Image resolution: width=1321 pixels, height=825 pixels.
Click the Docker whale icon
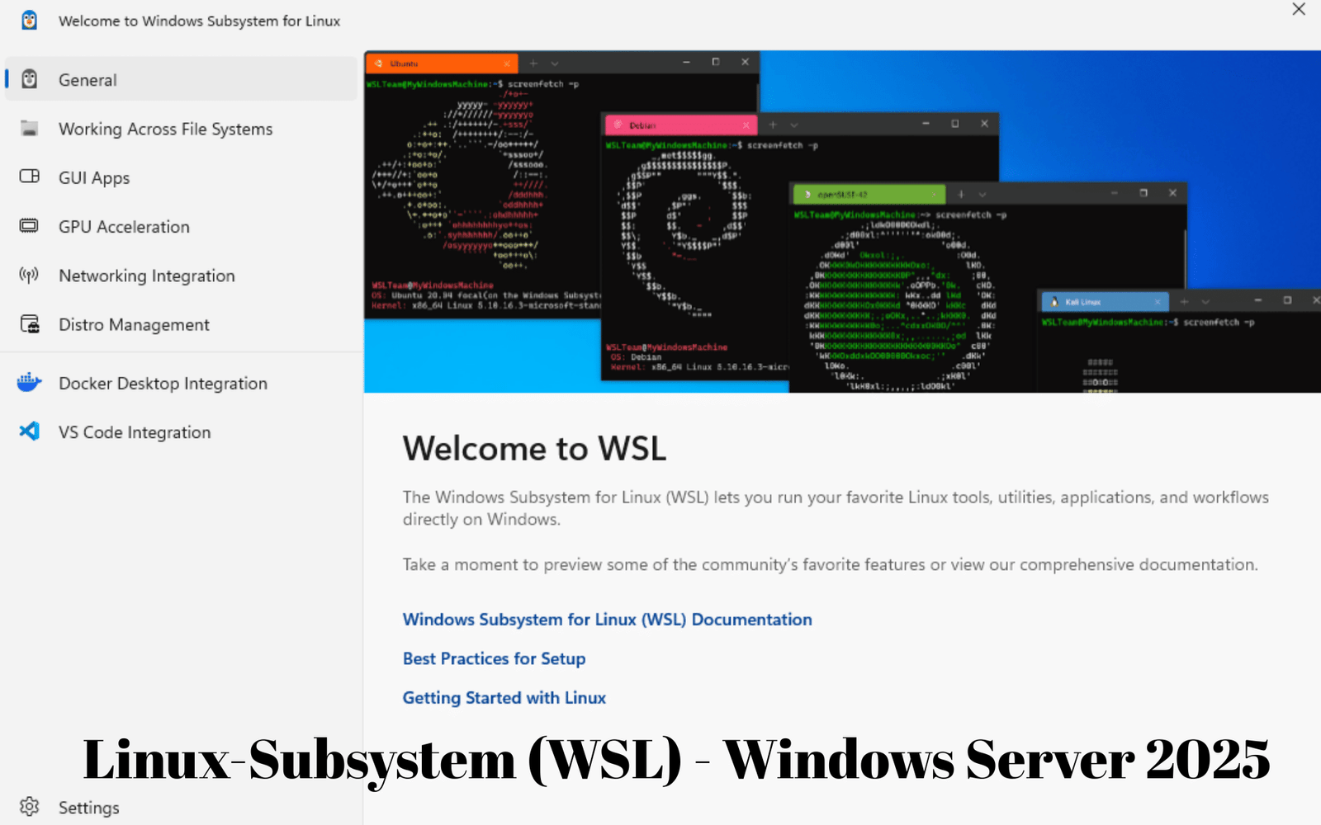[29, 382]
